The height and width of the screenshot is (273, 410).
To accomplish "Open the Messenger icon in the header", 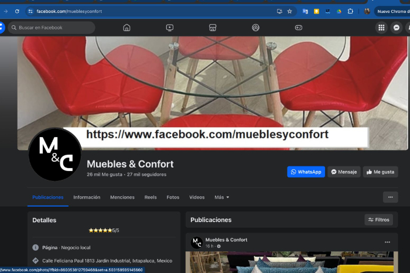I will click(x=397, y=28).
